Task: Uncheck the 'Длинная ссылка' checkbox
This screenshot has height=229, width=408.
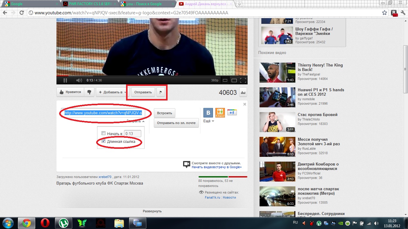Action: click(104, 141)
